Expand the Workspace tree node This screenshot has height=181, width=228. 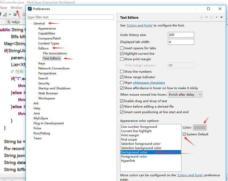pyautogui.click(x=35, y=98)
